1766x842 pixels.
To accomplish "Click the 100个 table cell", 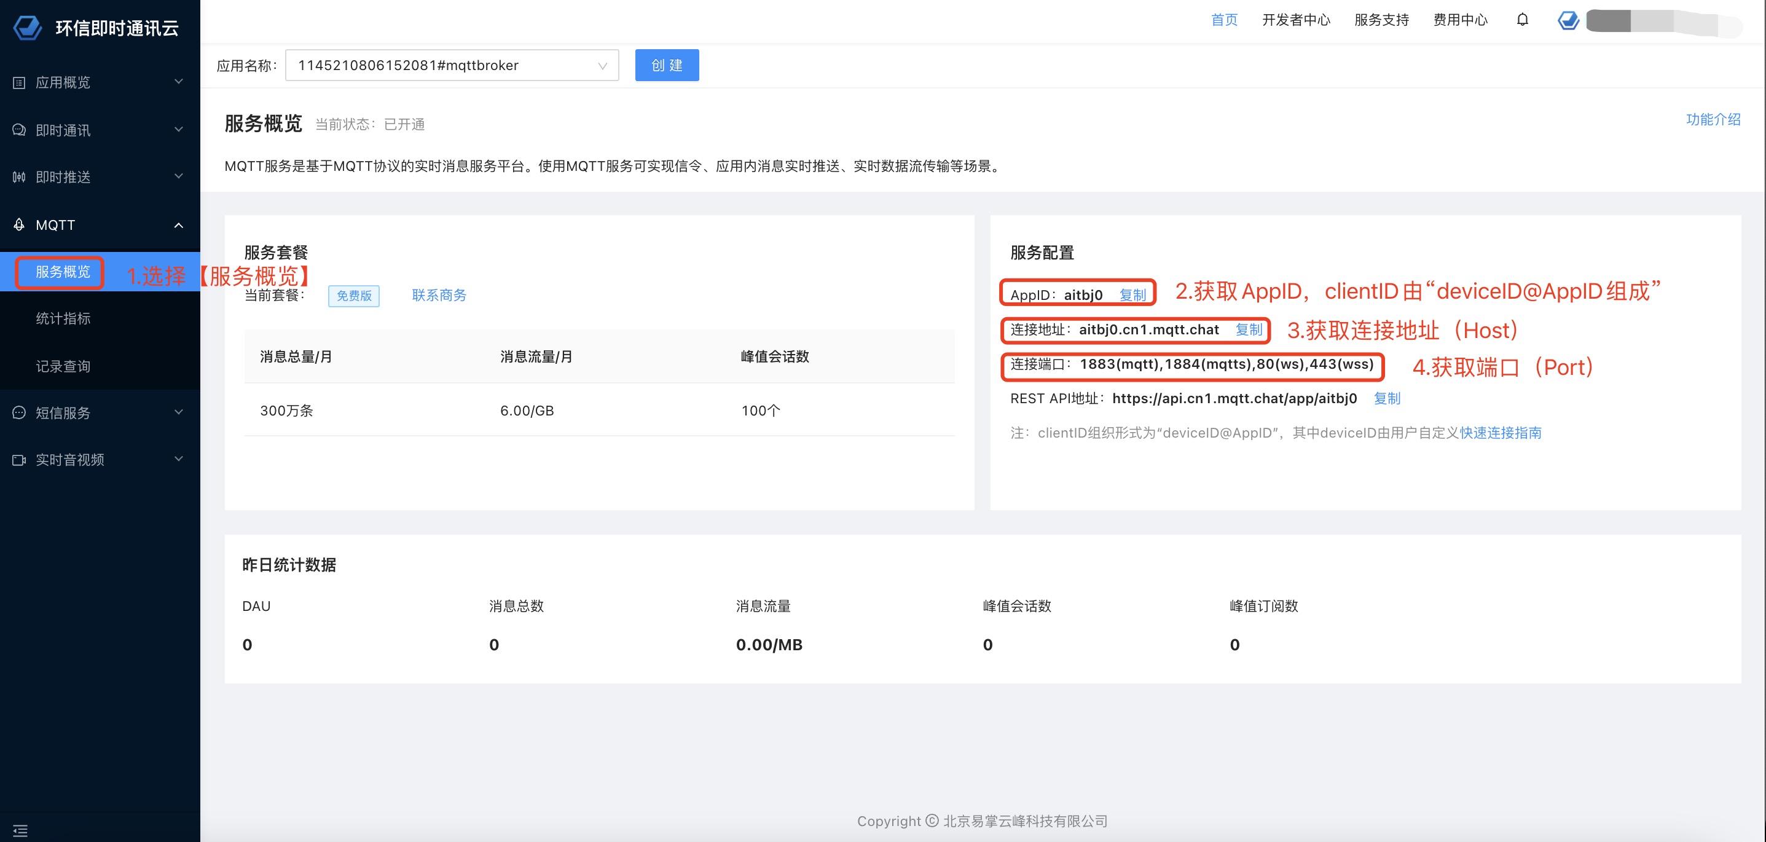I will tap(760, 410).
